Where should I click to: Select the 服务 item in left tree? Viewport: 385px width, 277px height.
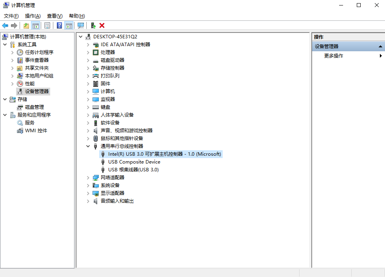click(30, 123)
